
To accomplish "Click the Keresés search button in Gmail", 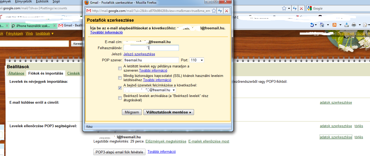I will 77,44.
